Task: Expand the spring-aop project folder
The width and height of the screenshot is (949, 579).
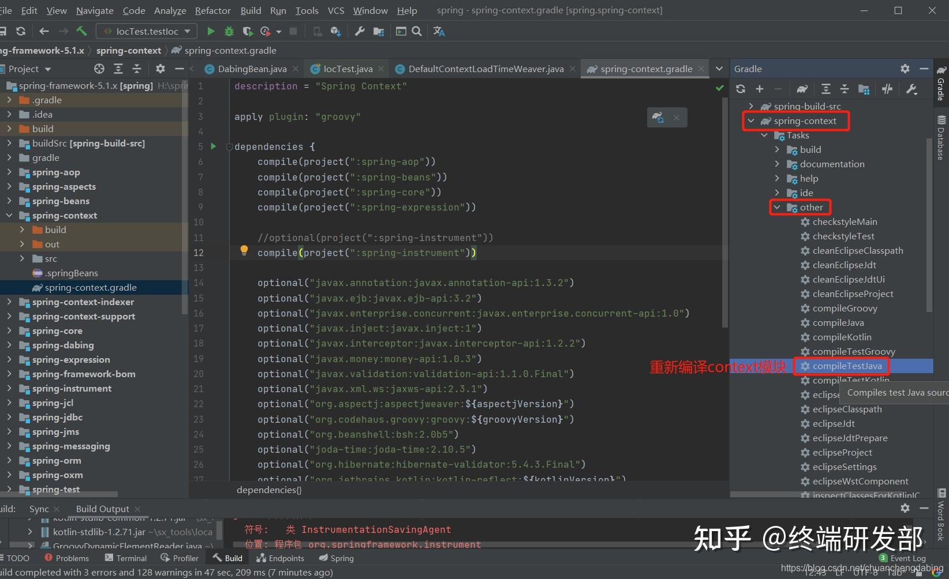Action: pos(9,172)
